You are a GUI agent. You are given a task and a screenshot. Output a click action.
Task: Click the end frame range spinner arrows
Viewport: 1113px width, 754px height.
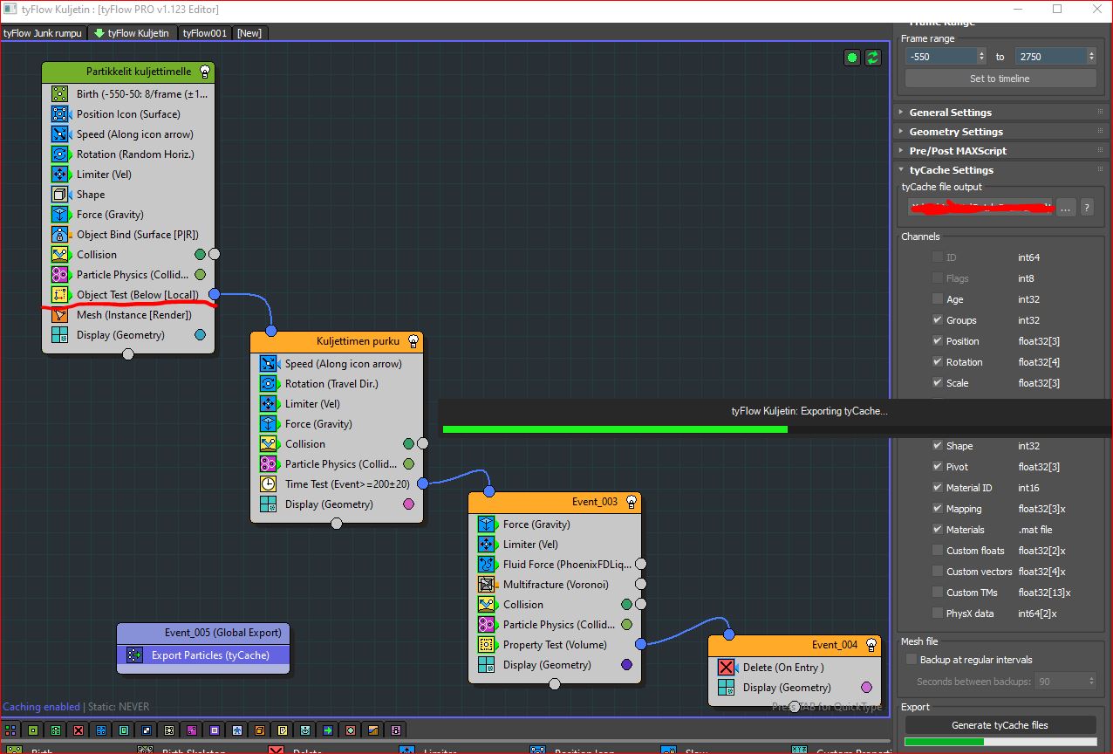[x=1091, y=57]
